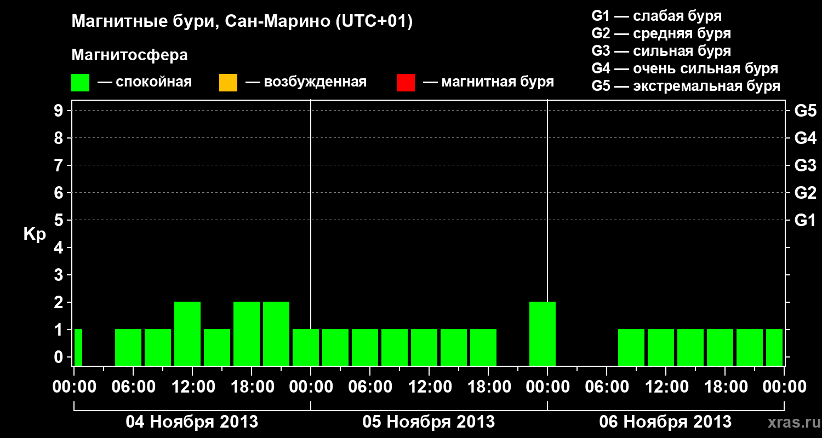Click the 12:00 time label above 05 Ноября

click(429, 387)
